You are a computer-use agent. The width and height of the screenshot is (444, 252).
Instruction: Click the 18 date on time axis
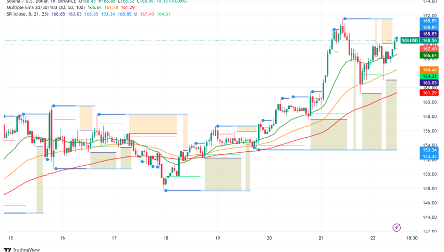pyautogui.click(x=166, y=238)
